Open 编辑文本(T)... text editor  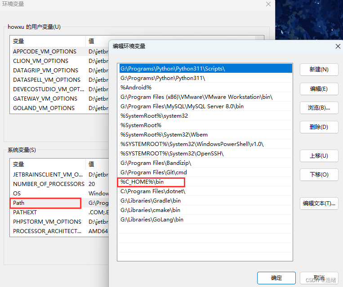[x=319, y=203]
